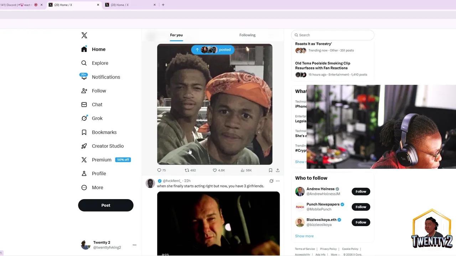Image resolution: width=456 pixels, height=256 pixels.
Task: Click the Creator Studio rocket icon
Action: pos(84,146)
